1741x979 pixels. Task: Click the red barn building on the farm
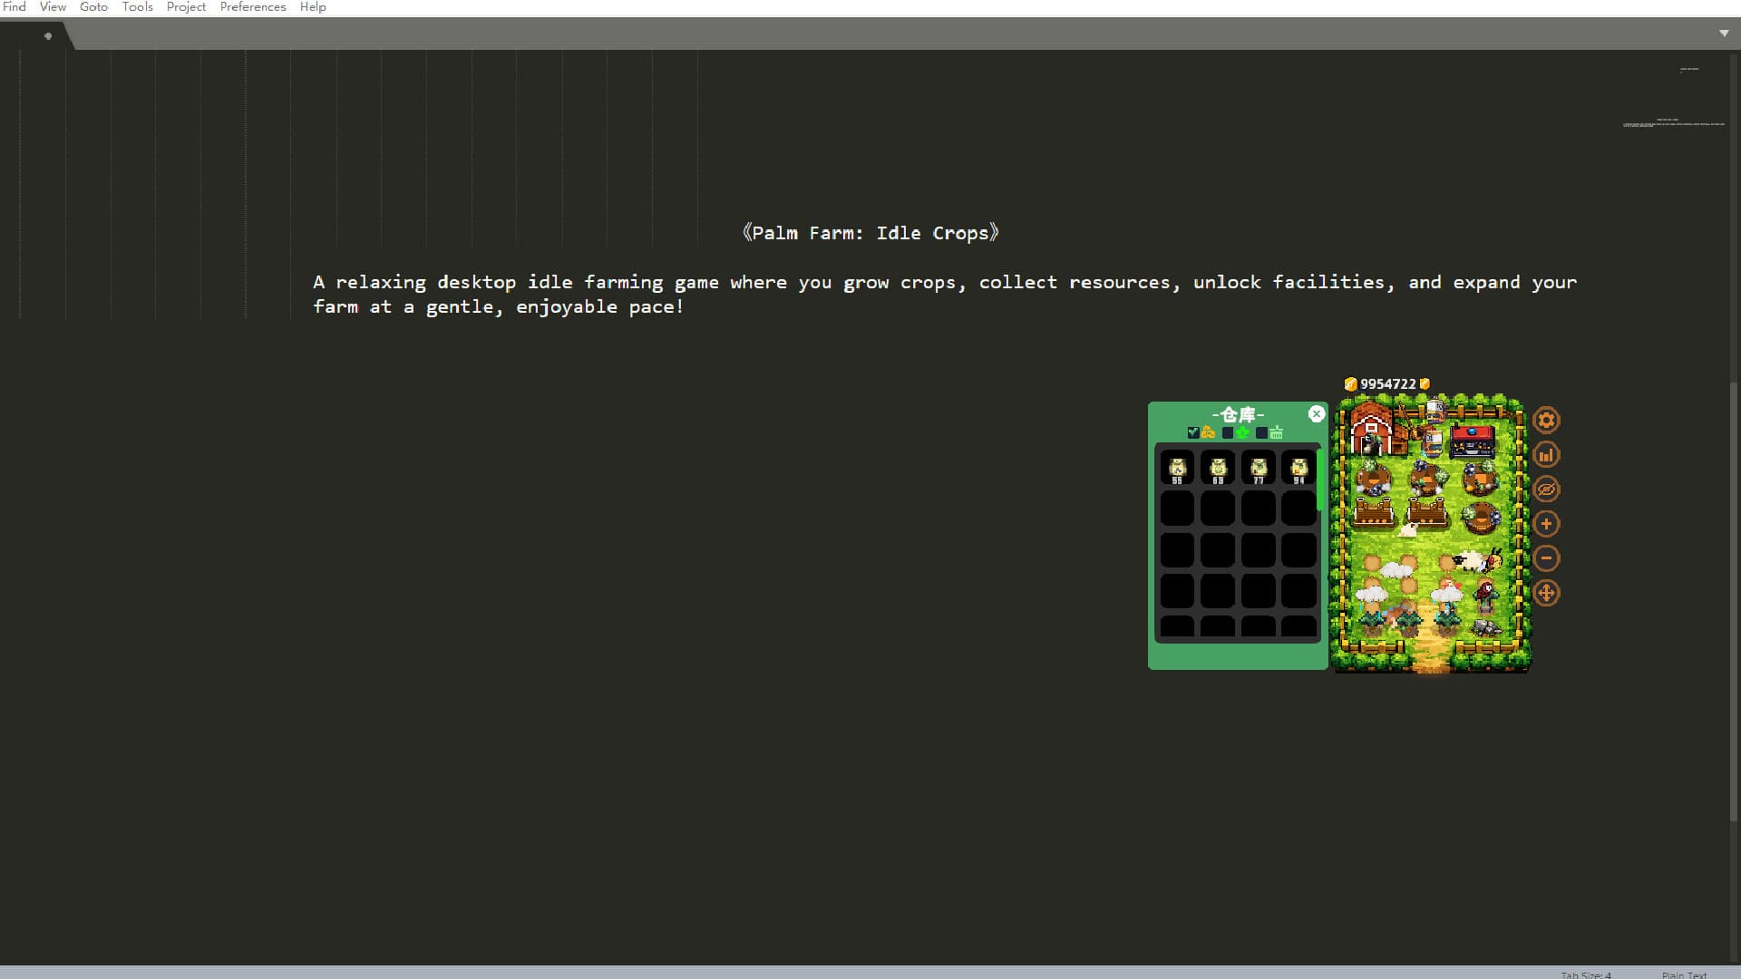click(1371, 431)
